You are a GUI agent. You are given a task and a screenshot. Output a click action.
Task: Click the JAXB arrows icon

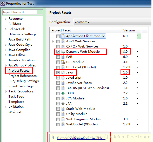[x=63, y=93]
